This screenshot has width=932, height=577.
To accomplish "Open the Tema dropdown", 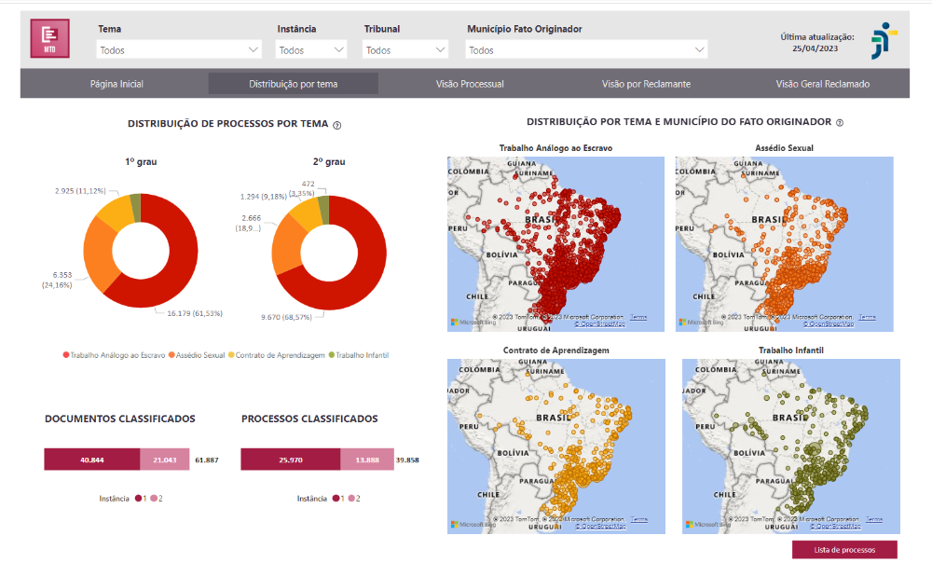I will [x=177, y=48].
